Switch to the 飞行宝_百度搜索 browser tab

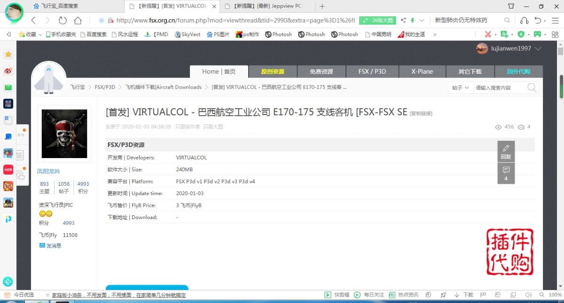click(x=78, y=6)
